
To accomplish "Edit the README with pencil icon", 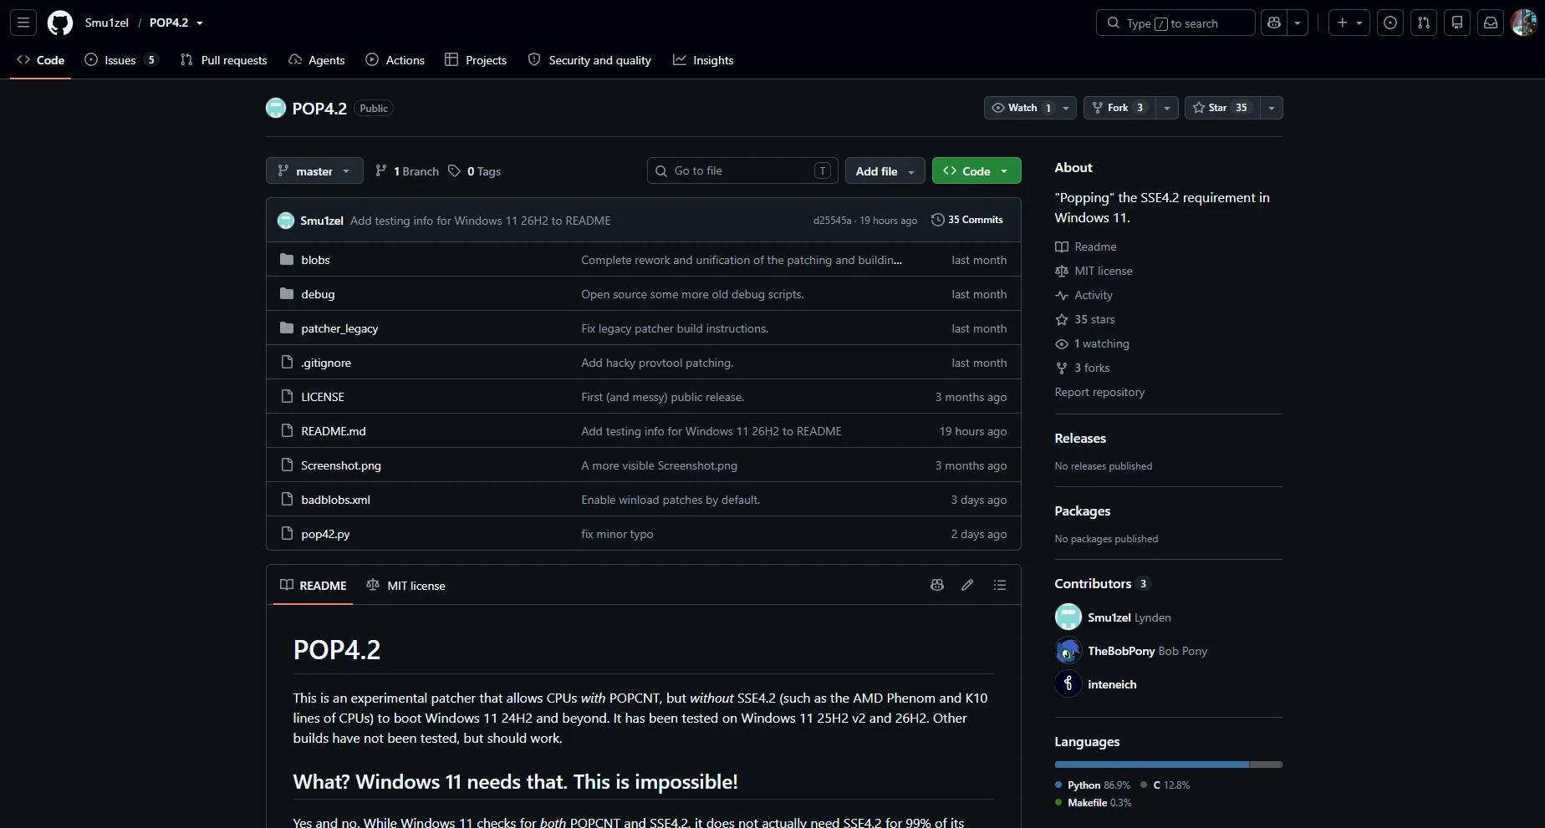I will [x=967, y=585].
